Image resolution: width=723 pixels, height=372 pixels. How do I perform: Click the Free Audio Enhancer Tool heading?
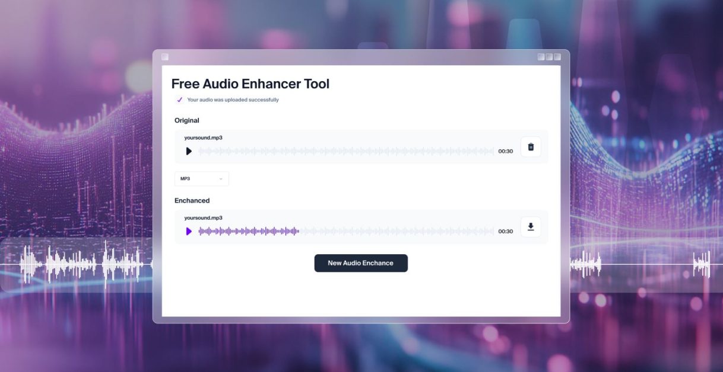(250, 84)
